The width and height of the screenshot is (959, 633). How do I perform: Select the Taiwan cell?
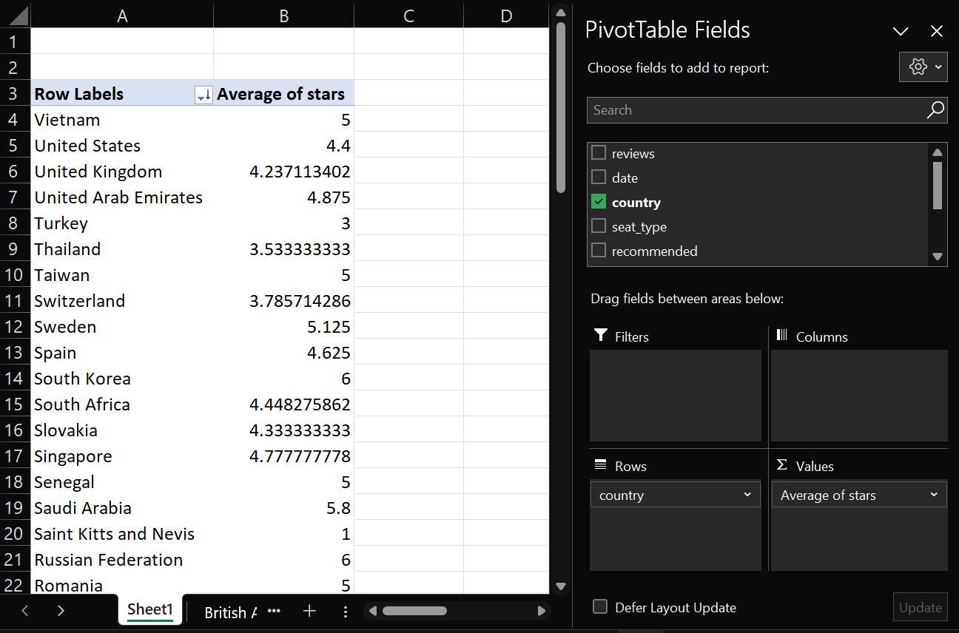click(122, 275)
